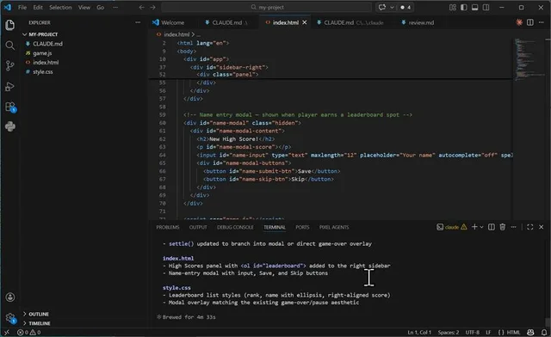This screenshot has height=337, width=551.
Task: Click Ln 1, Col 1 in status bar
Action: coord(419,332)
